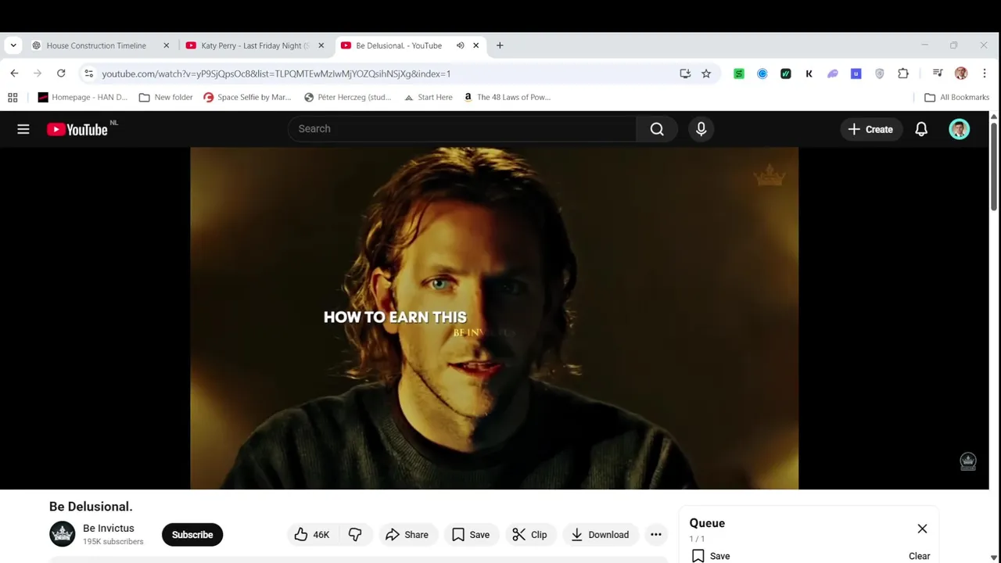Open YouTube notifications bell
The height and width of the screenshot is (563, 1001).
click(921, 129)
